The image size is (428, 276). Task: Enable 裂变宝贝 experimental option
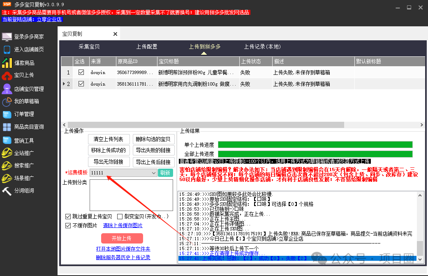pos(120,216)
